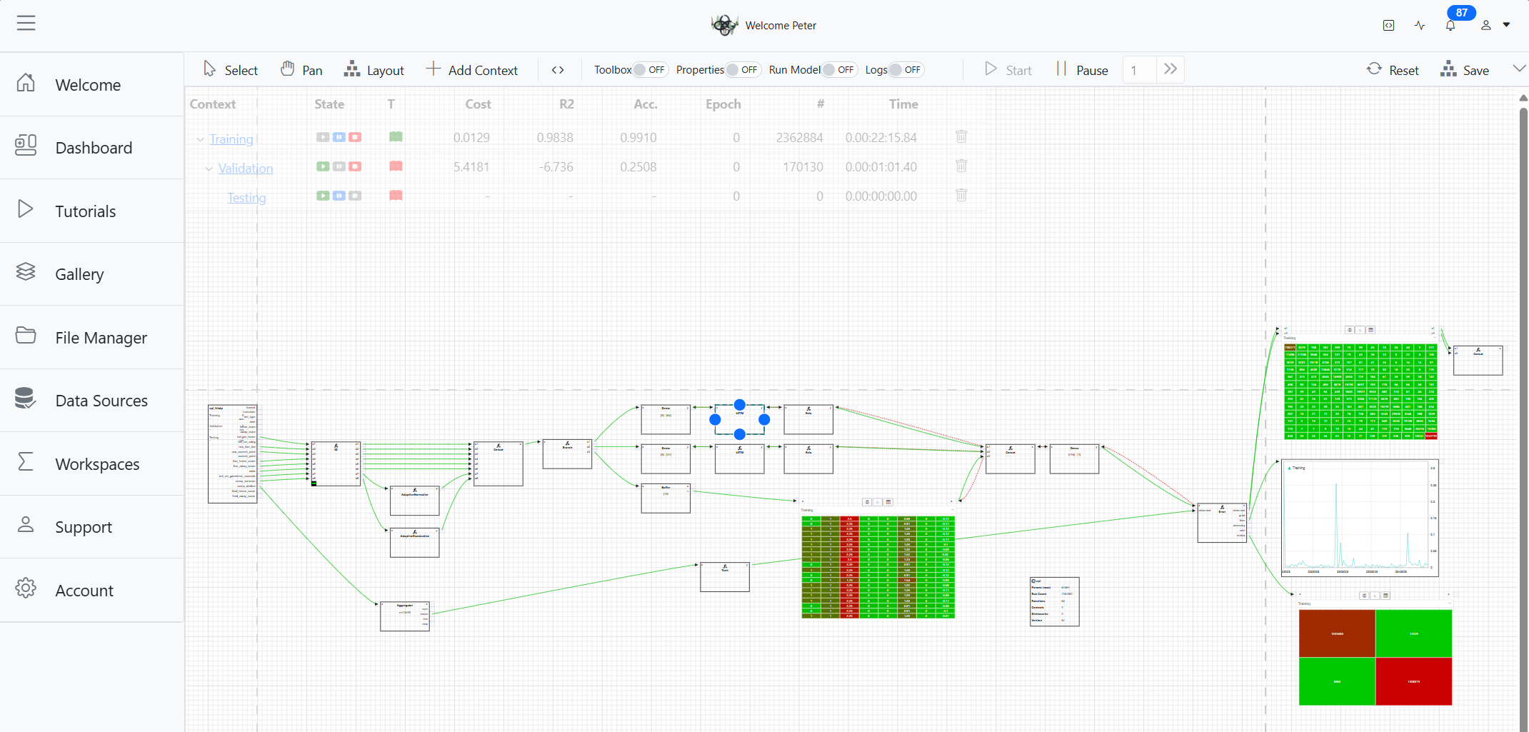Screen dimensions: 1529x732
Task: Click play icon in Training row
Action: (323, 137)
